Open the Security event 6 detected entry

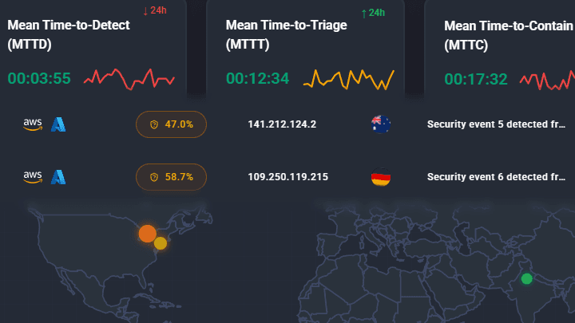pyautogui.click(x=496, y=177)
